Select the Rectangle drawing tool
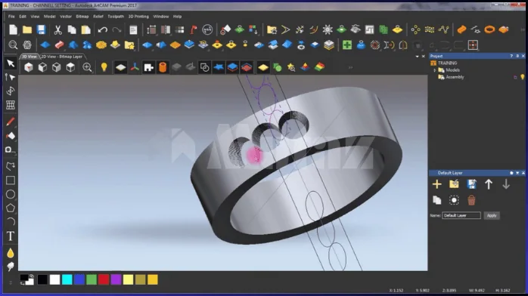528x296 pixels. [11, 180]
